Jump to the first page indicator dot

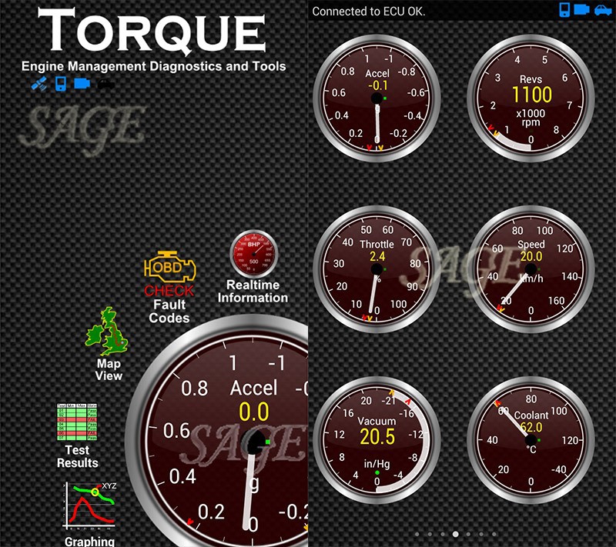click(416, 533)
